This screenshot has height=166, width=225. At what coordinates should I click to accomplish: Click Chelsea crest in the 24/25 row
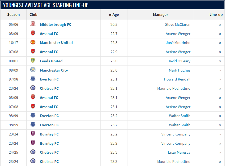(33, 152)
